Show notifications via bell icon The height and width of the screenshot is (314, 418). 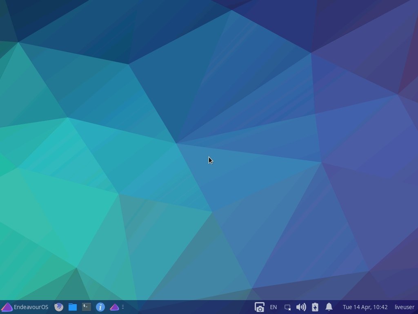[329, 307]
